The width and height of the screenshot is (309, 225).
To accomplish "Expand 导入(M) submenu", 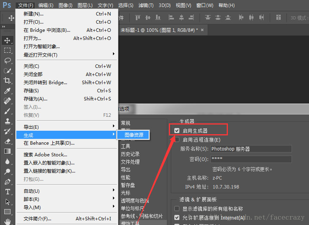I will coord(67,207).
